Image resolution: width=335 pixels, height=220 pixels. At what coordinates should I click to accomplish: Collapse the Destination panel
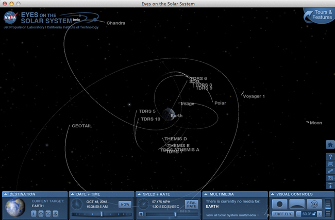[x=6, y=194]
